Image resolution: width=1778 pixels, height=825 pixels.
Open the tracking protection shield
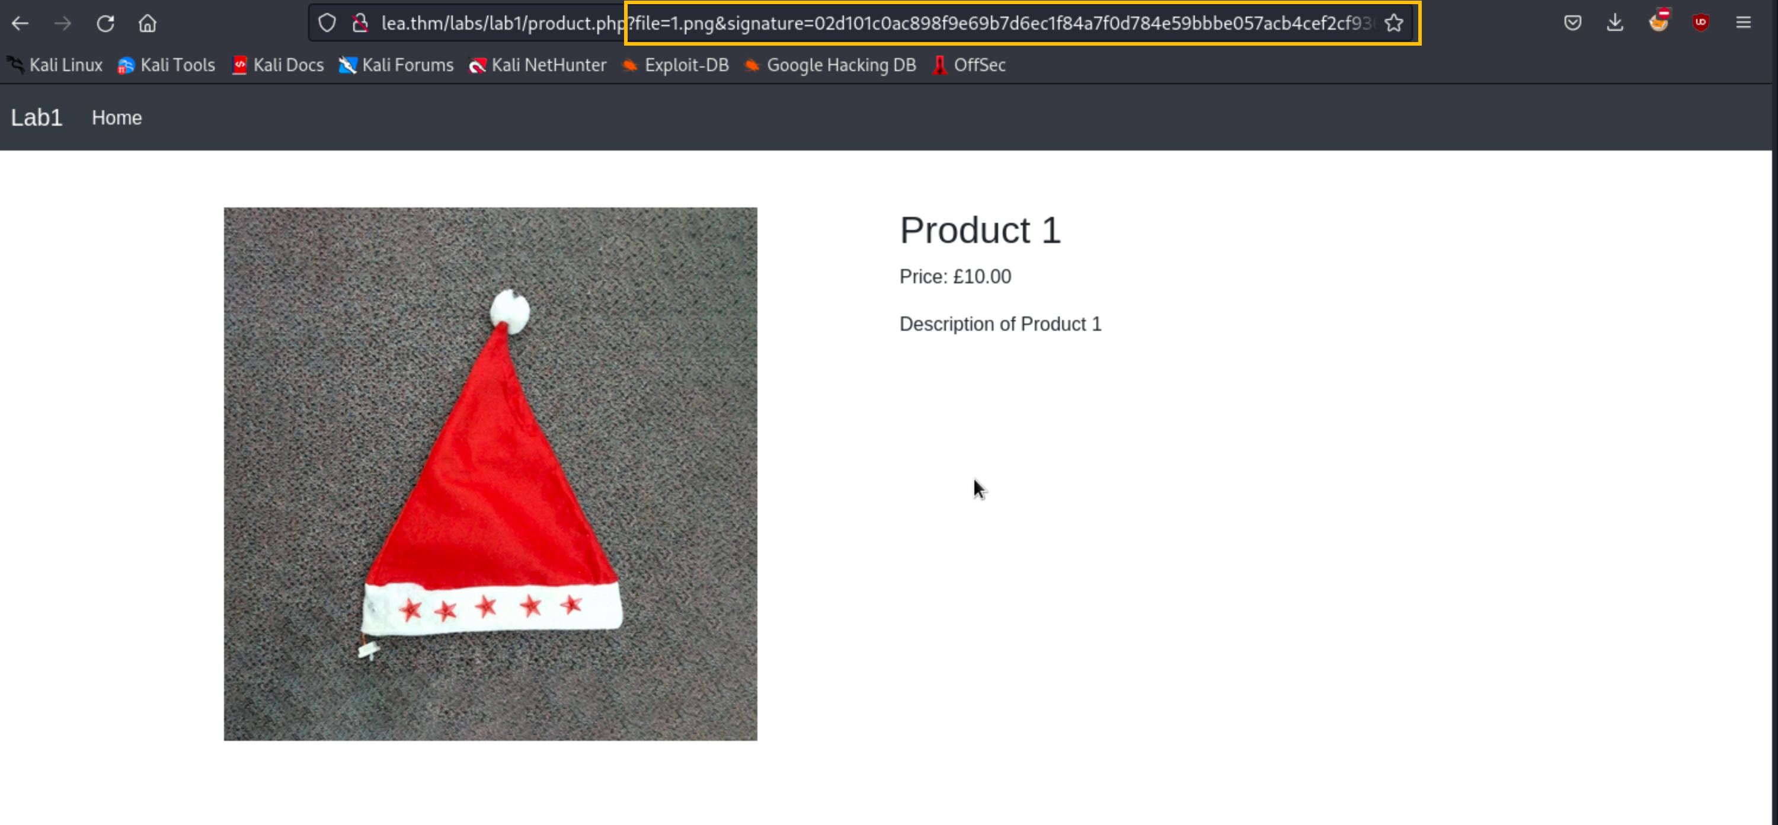click(x=327, y=24)
